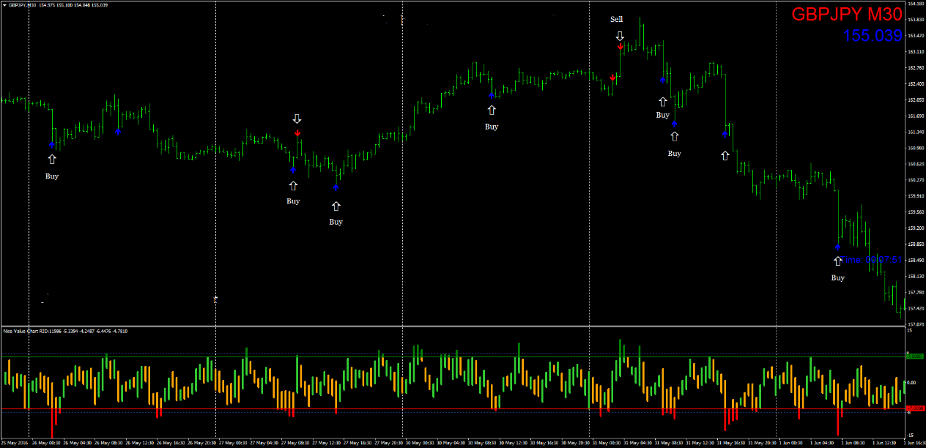
Task: Select the large red GBPJPY M30 label
Action: tap(847, 15)
